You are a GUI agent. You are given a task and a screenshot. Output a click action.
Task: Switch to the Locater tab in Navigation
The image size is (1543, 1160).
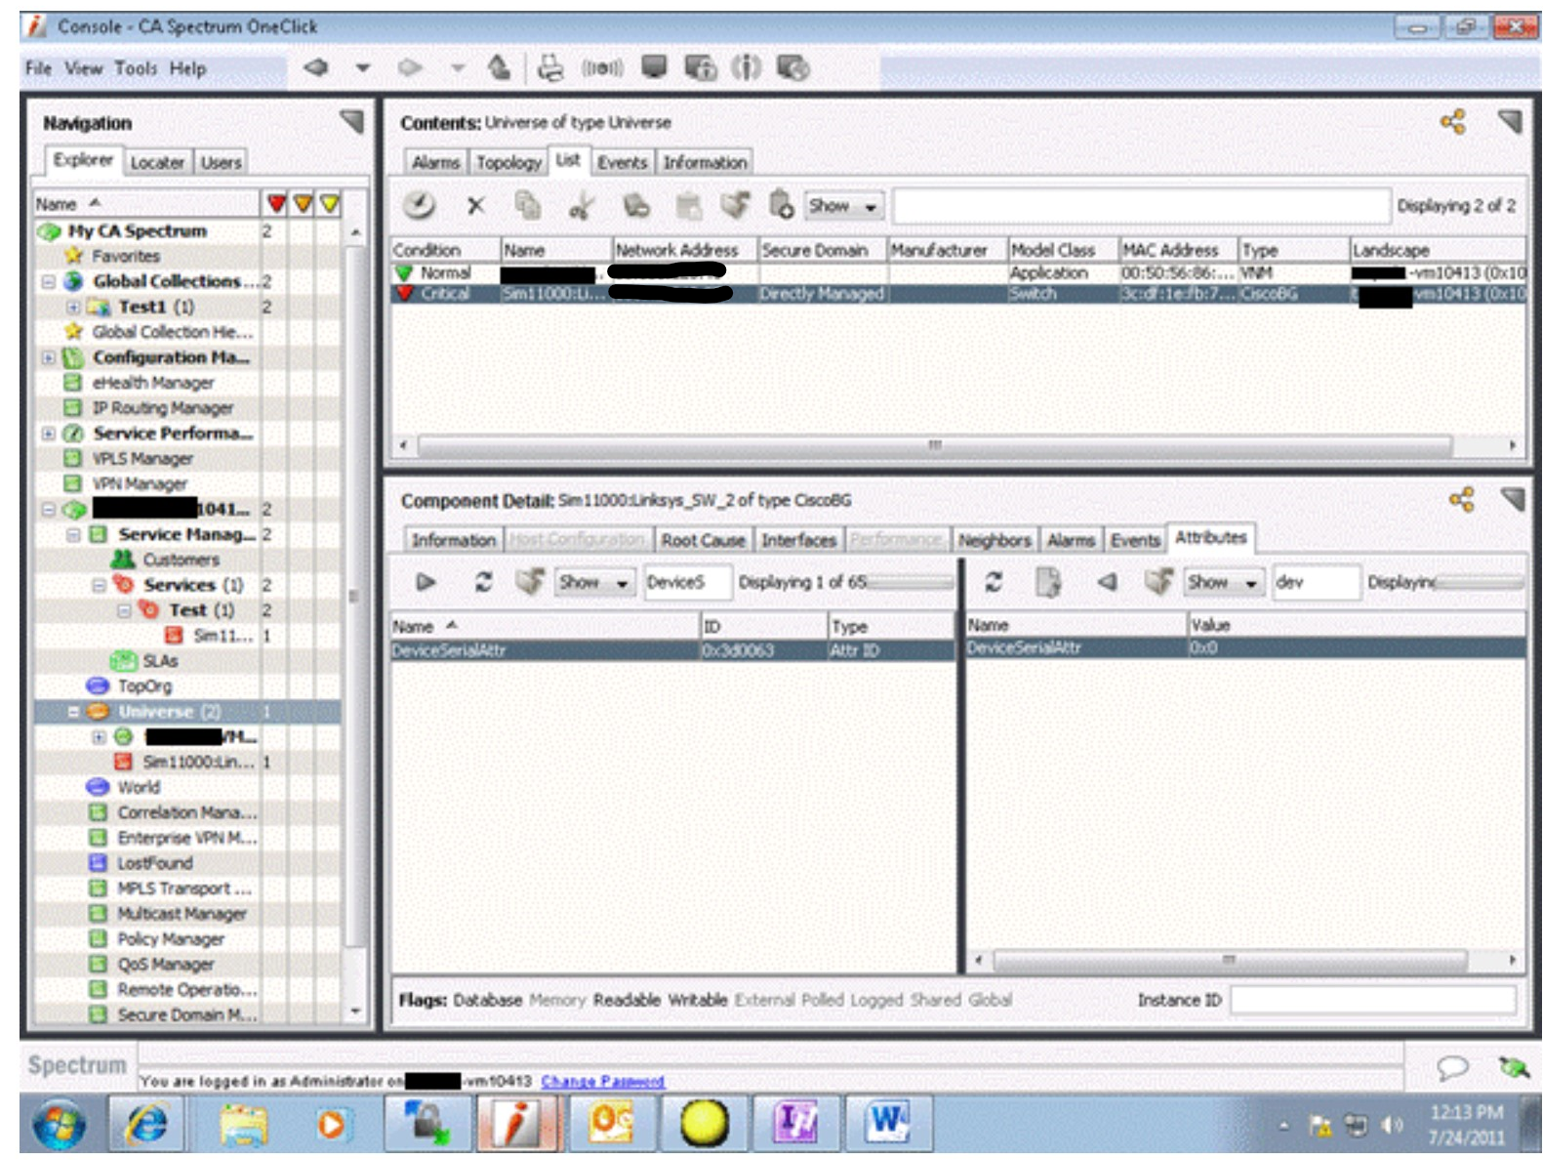click(x=157, y=162)
